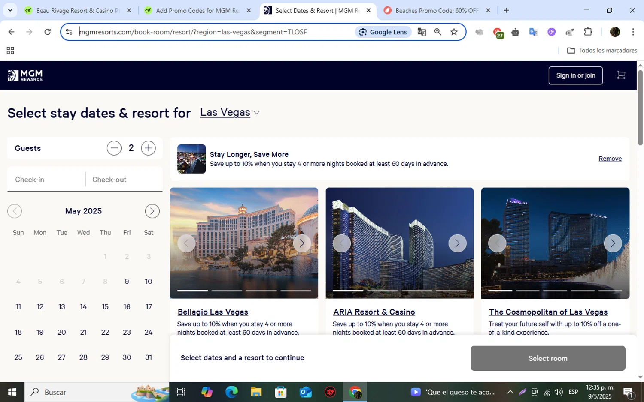Select May 15 in calendar

pos(105,307)
